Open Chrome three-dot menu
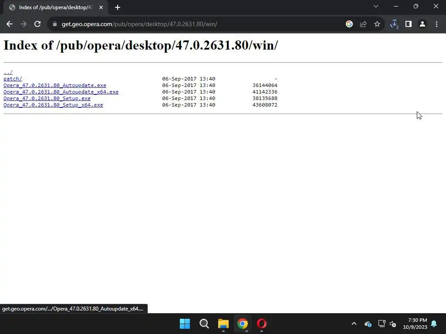Image resolution: width=446 pixels, height=334 pixels. click(436, 24)
